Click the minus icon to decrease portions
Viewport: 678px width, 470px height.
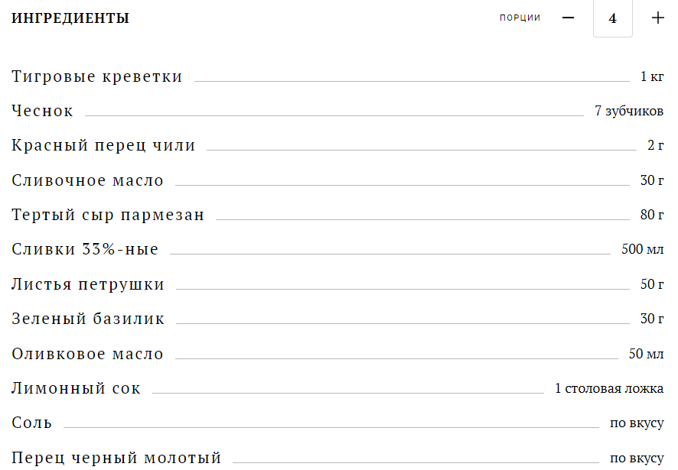point(568,18)
